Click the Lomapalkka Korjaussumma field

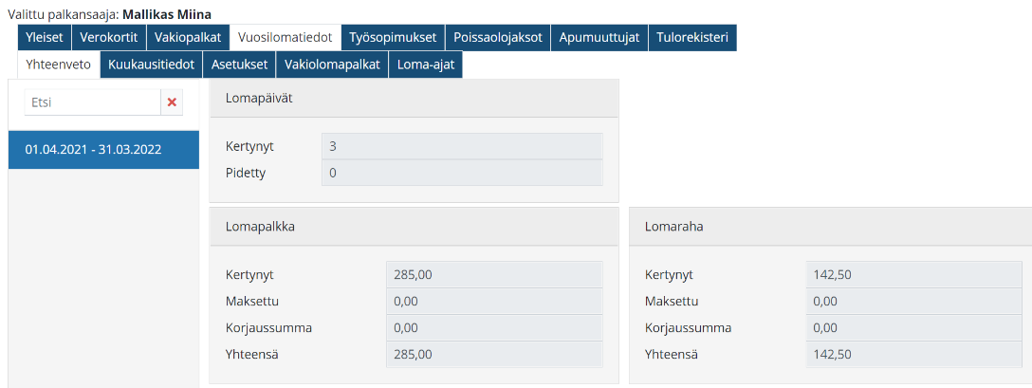tap(494, 327)
